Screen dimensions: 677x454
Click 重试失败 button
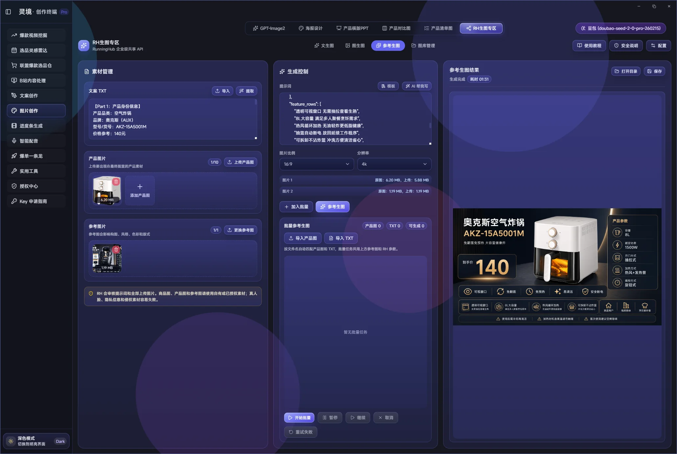pos(301,432)
